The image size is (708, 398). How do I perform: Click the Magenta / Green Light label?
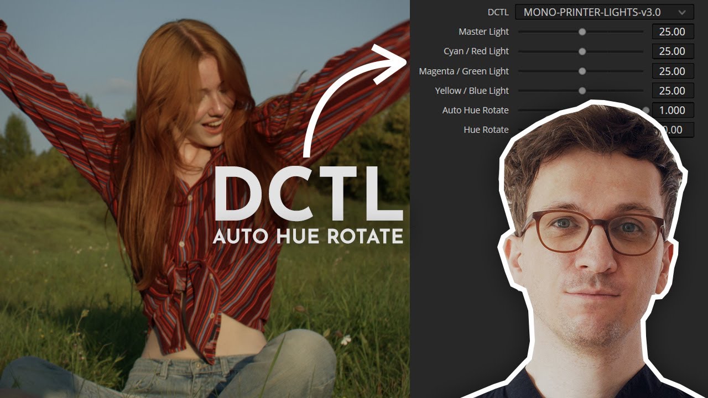pyautogui.click(x=464, y=71)
